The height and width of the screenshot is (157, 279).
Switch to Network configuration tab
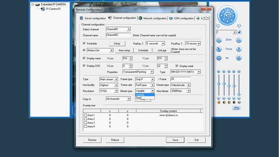pyautogui.click(x=153, y=18)
